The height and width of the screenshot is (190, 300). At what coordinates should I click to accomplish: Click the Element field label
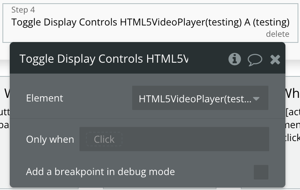45,98
